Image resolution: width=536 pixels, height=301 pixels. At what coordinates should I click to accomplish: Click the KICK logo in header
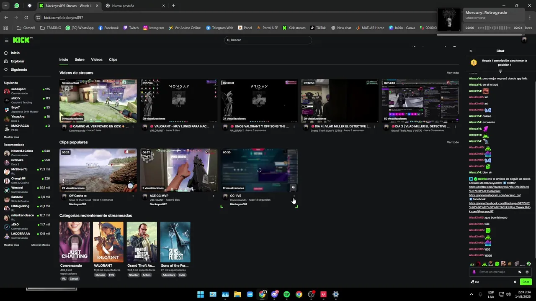[x=23, y=40]
